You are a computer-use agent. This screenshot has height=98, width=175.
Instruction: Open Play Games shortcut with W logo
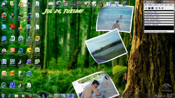pyautogui.click(x=12, y=63)
